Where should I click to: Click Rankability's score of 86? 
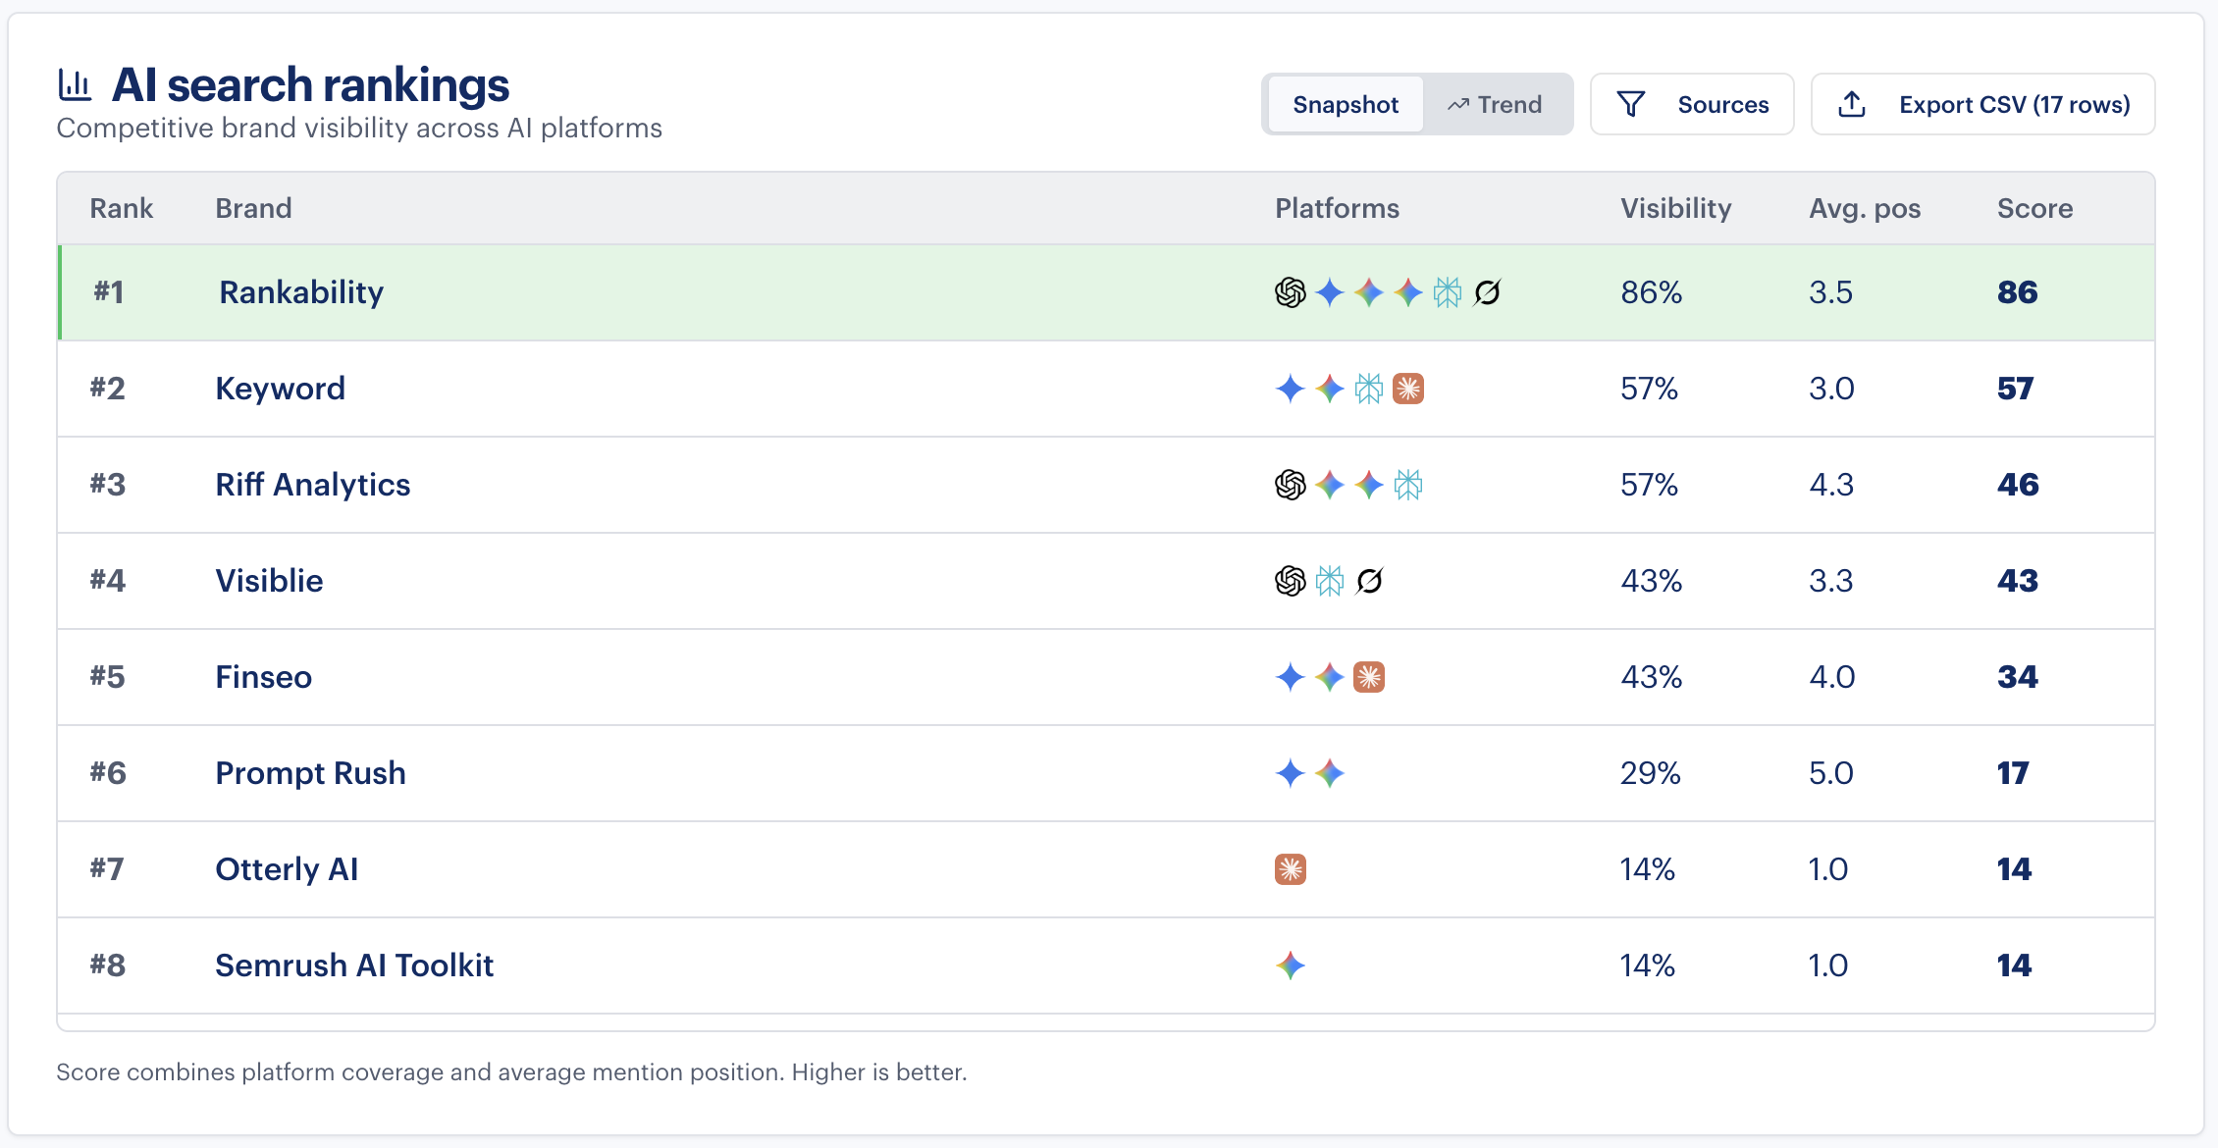(x=2018, y=292)
